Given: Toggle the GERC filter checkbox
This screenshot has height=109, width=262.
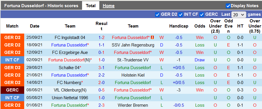Looking at the screenshot, I should 202,15.
